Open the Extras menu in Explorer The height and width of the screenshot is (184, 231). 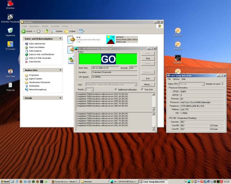(65, 26)
